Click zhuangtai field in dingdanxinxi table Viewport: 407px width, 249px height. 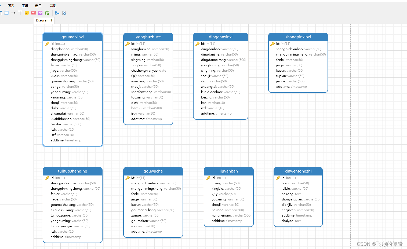(x=218, y=87)
